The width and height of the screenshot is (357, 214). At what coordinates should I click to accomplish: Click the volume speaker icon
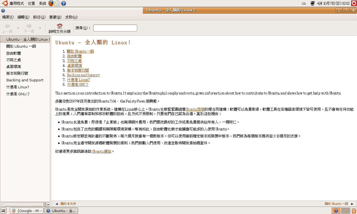coord(320,3)
